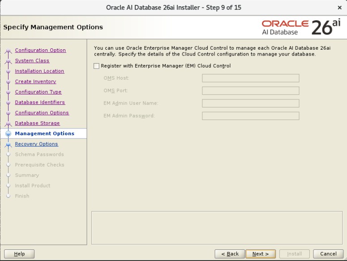Click the Configuration Options step marker icon
Image resolution: width=347 pixels, height=261 pixels.
[x=8, y=113]
